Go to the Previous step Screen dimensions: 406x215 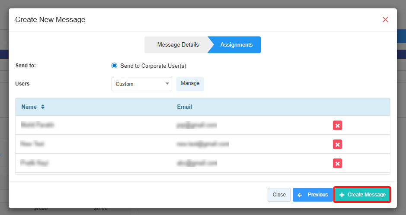[x=313, y=195]
